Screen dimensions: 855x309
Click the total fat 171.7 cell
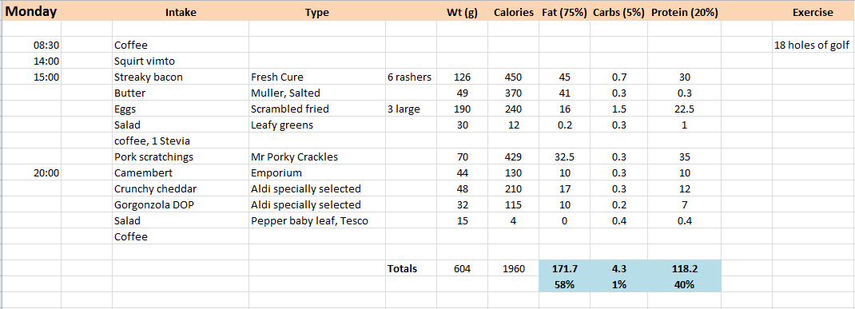[564, 268]
